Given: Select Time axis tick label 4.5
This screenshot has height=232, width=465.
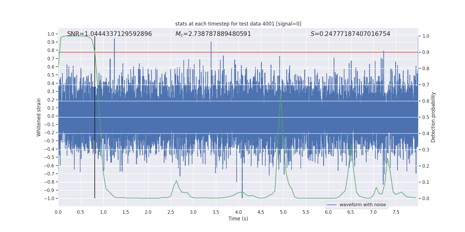Looking at the screenshot, I should [x=261, y=212].
